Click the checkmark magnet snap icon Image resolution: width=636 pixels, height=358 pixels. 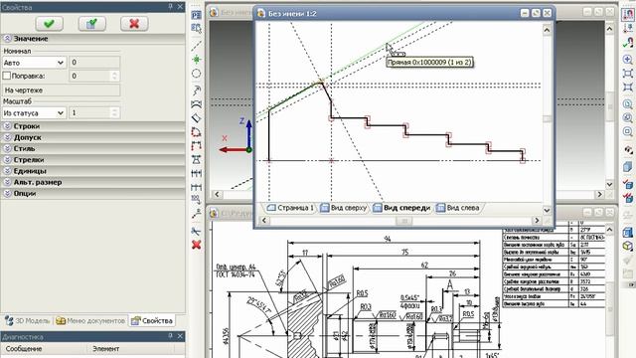(627, 43)
